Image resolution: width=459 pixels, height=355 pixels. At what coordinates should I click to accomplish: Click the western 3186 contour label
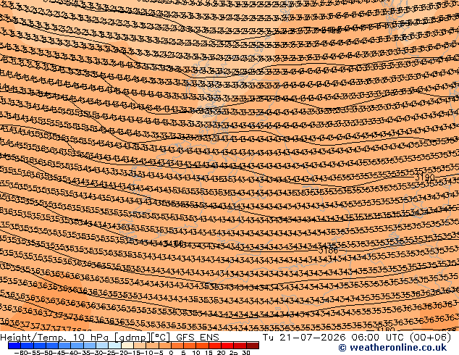coord(174,243)
